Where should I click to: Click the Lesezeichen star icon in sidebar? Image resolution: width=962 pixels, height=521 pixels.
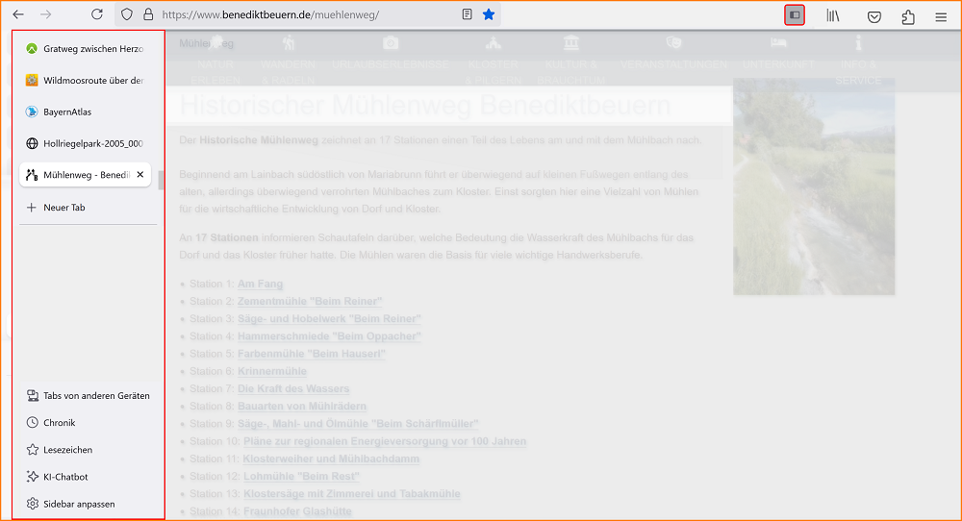(x=33, y=450)
